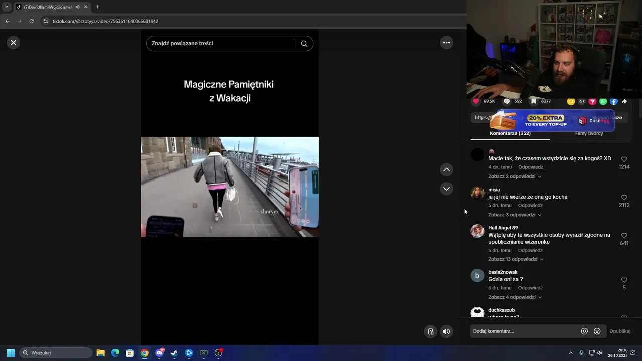Open the three-dot more options menu
This screenshot has width=642, height=361.
click(x=446, y=43)
